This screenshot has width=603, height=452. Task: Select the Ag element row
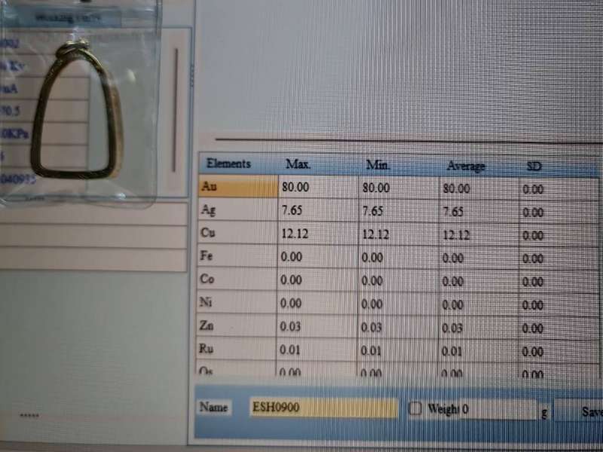[x=237, y=209]
